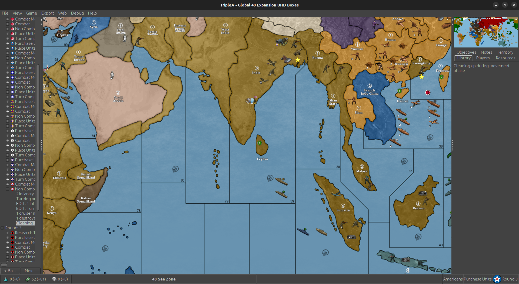Click the green 1 marker on Ceylon
Image resolution: width=519 pixels, height=284 pixels.
coord(259,143)
